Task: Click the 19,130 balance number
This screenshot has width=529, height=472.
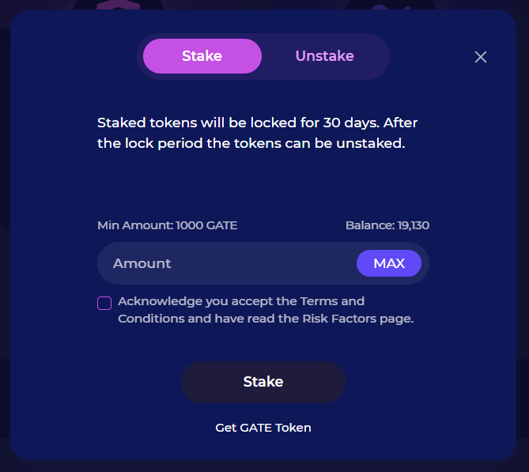Action: (414, 225)
